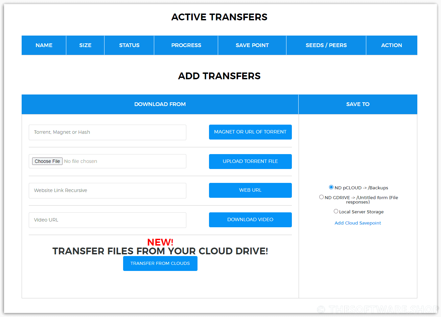Open the Add Cloud Savepoint link

coord(358,223)
